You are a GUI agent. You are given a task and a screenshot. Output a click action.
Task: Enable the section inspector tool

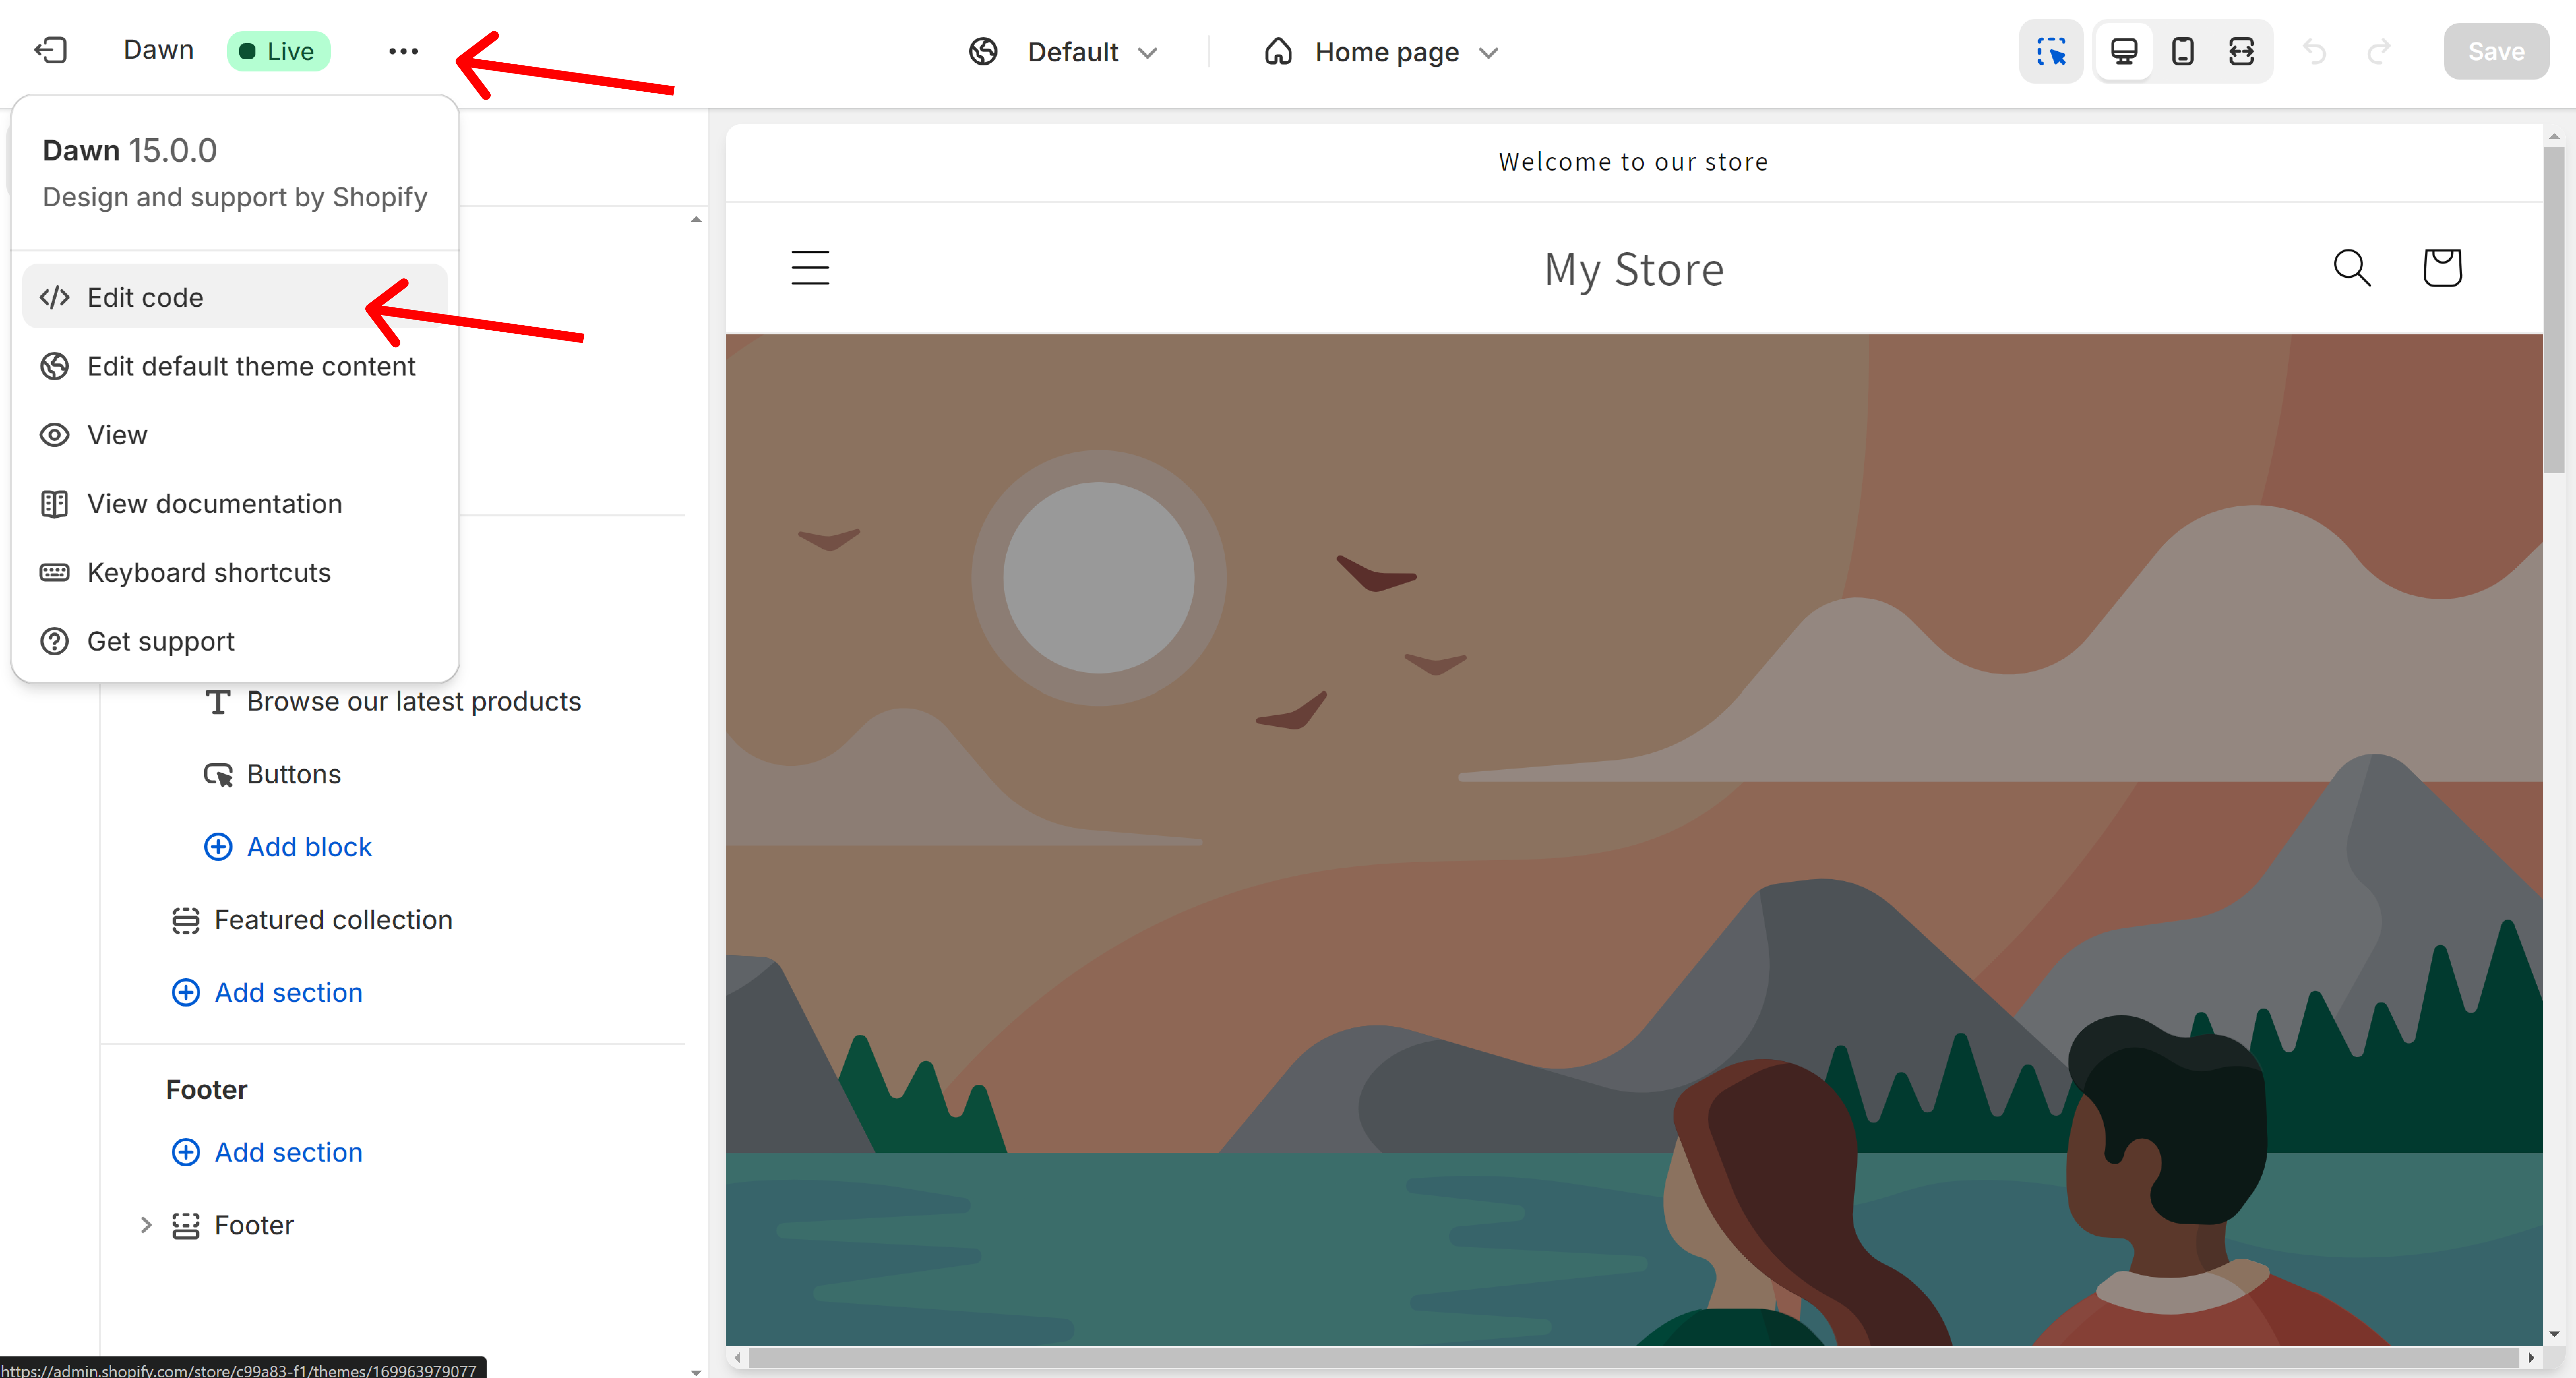click(2052, 51)
